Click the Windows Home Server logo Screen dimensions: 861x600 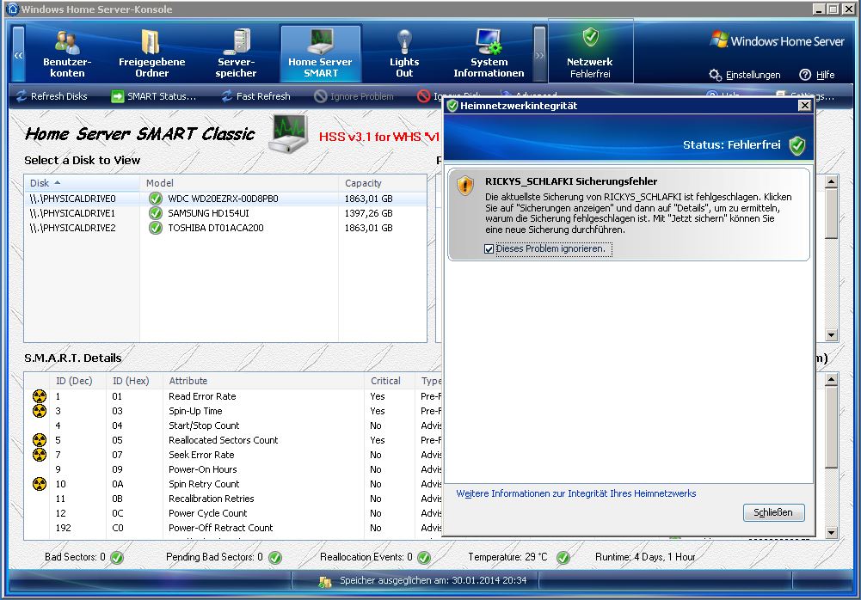pyautogui.click(x=777, y=40)
